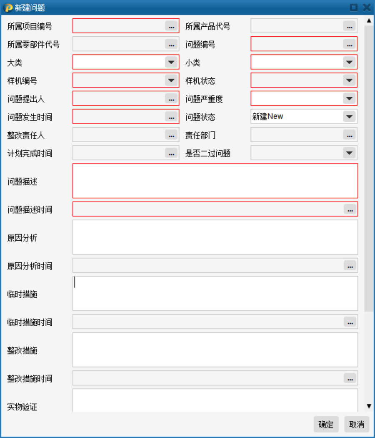
Task: Expand the 问题严重度 dropdown
Action: click(349, 98)
